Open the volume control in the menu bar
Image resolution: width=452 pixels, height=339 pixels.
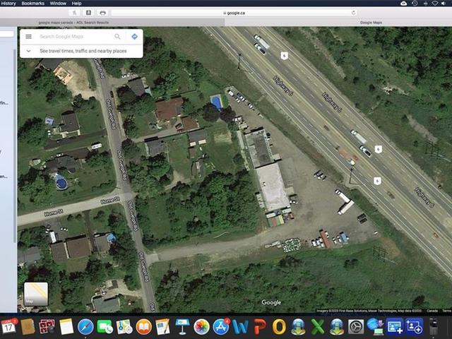pos(444,4)
